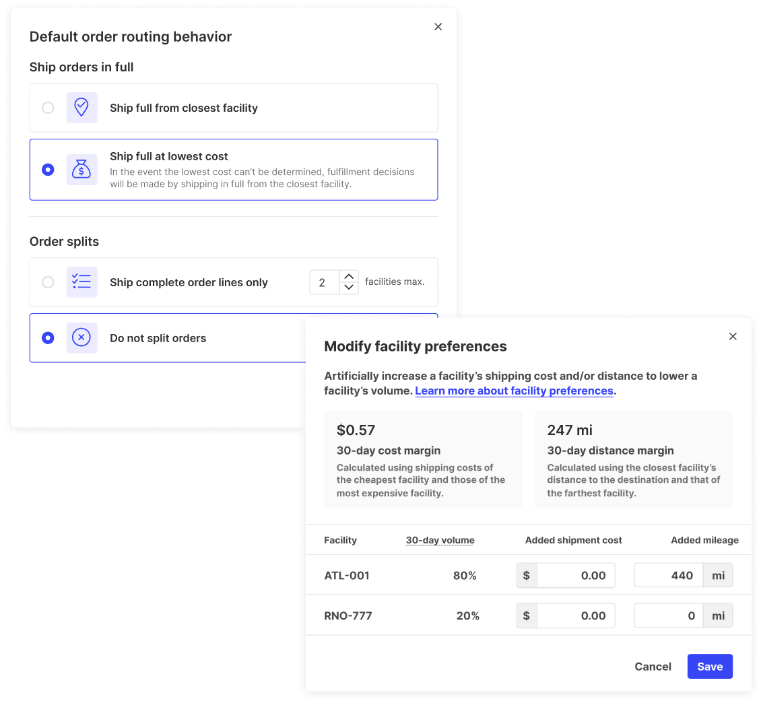
Task: Click the $0.57 cost margin value
Action: click(x=356, y=430)
